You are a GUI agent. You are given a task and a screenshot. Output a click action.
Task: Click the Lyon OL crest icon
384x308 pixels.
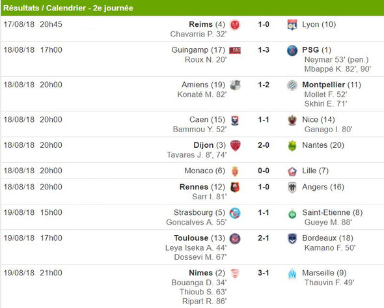[x=292, y=25]
